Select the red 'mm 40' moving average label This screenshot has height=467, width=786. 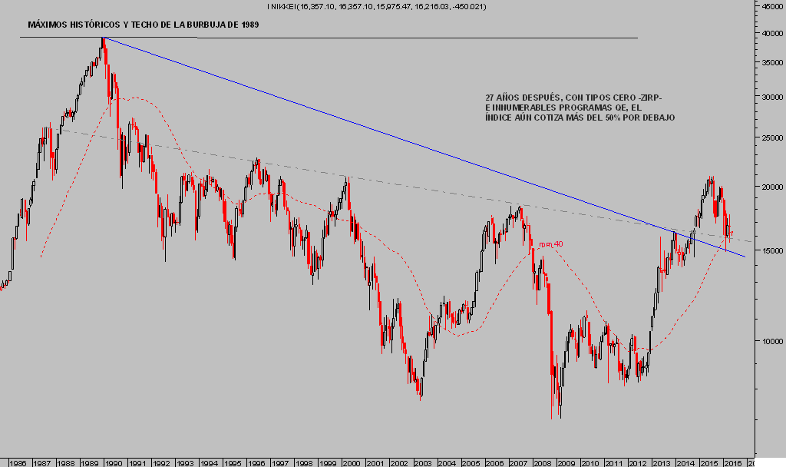(551, 244)
